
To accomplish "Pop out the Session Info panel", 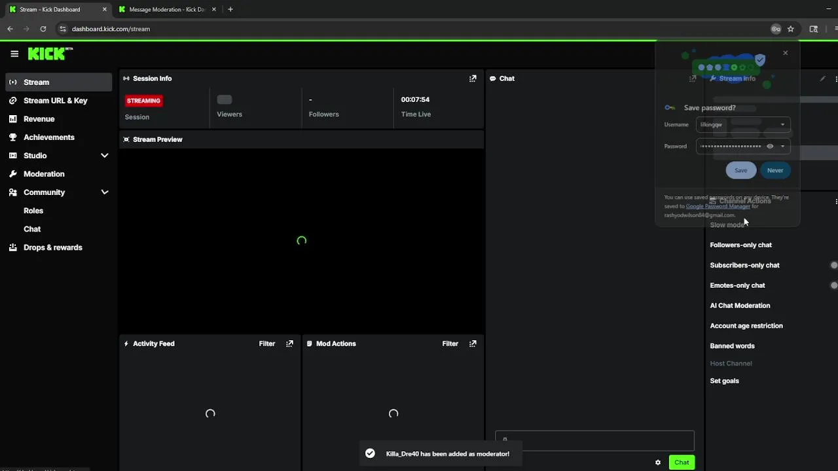I will pyautogui.click(x=473, y=78).
